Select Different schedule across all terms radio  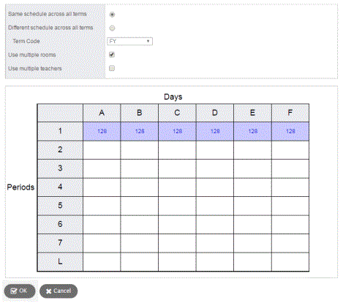pyautogui.click(x=112, y=28)
